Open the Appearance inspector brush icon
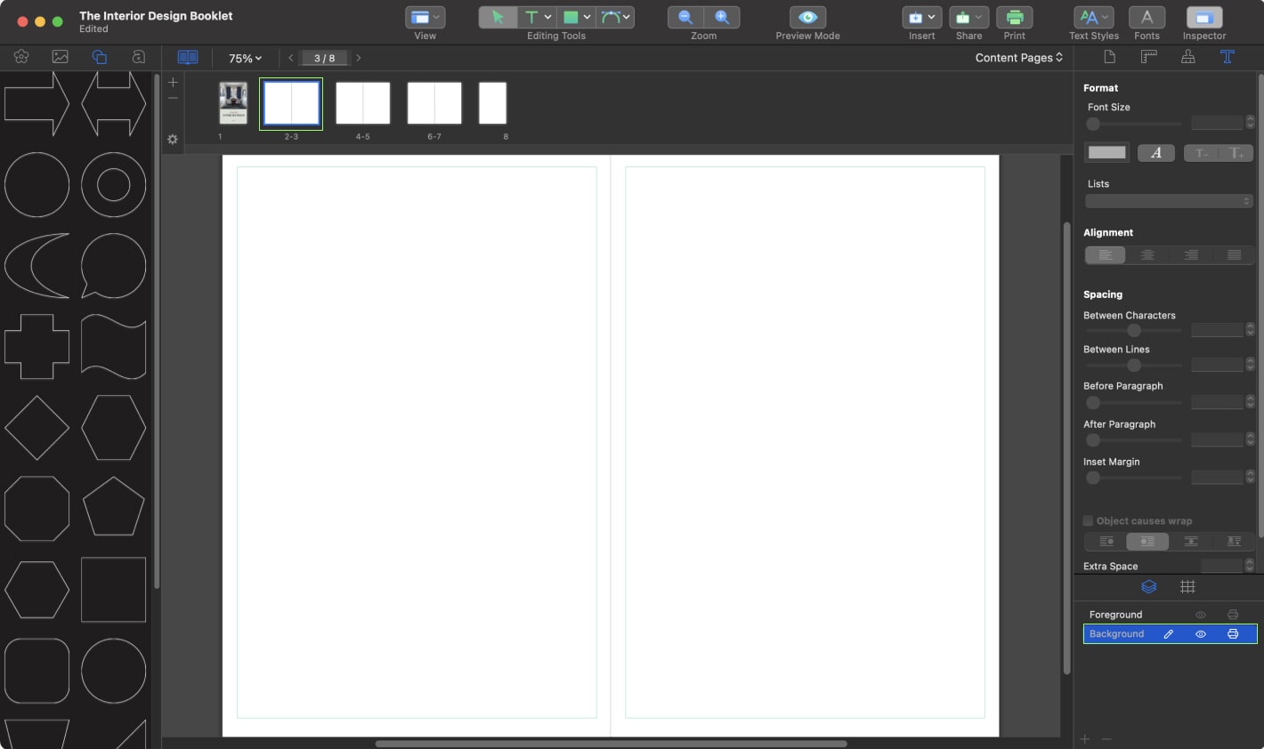The width and height of the screenshot is (1264, 749). point(1187,57)
